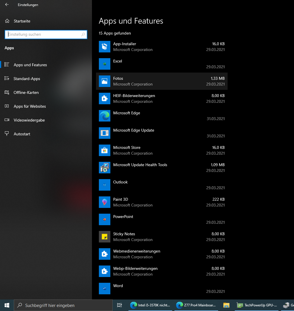Click the PowerPoint app icon

pyautogui.click(x=105, y=219)
